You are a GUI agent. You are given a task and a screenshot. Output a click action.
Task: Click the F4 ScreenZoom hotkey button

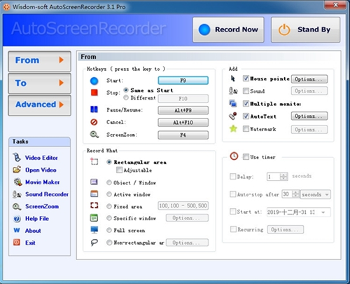pos(183,135)
